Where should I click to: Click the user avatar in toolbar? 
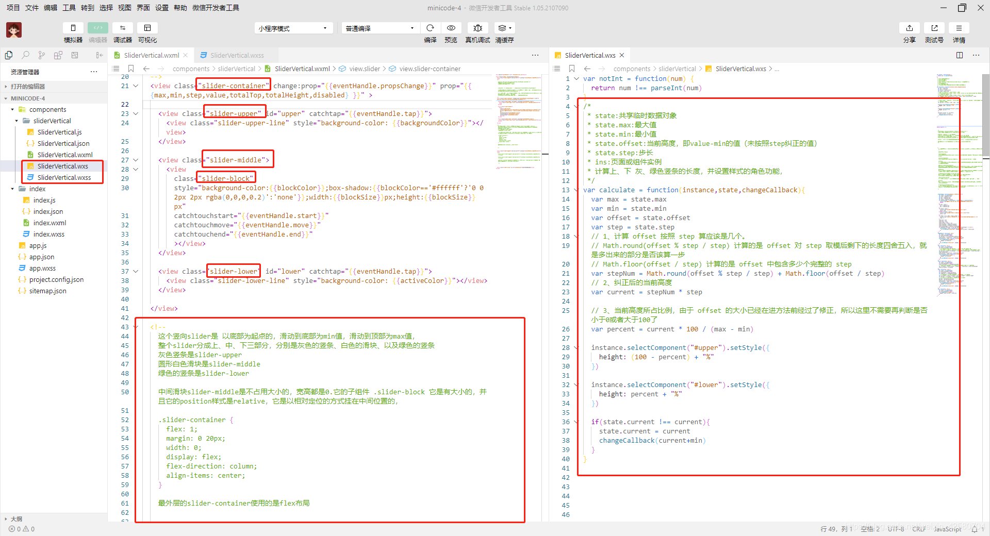pos(14,30)
